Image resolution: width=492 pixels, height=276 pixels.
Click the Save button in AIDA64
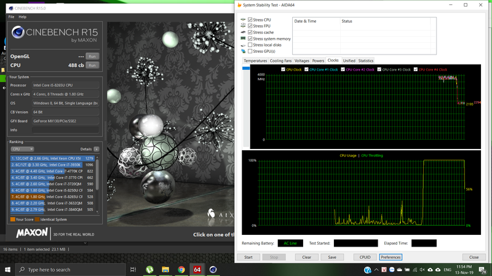(332, 257)
